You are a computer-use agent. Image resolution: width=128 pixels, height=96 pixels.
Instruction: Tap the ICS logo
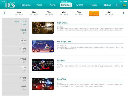click(10, 5)
